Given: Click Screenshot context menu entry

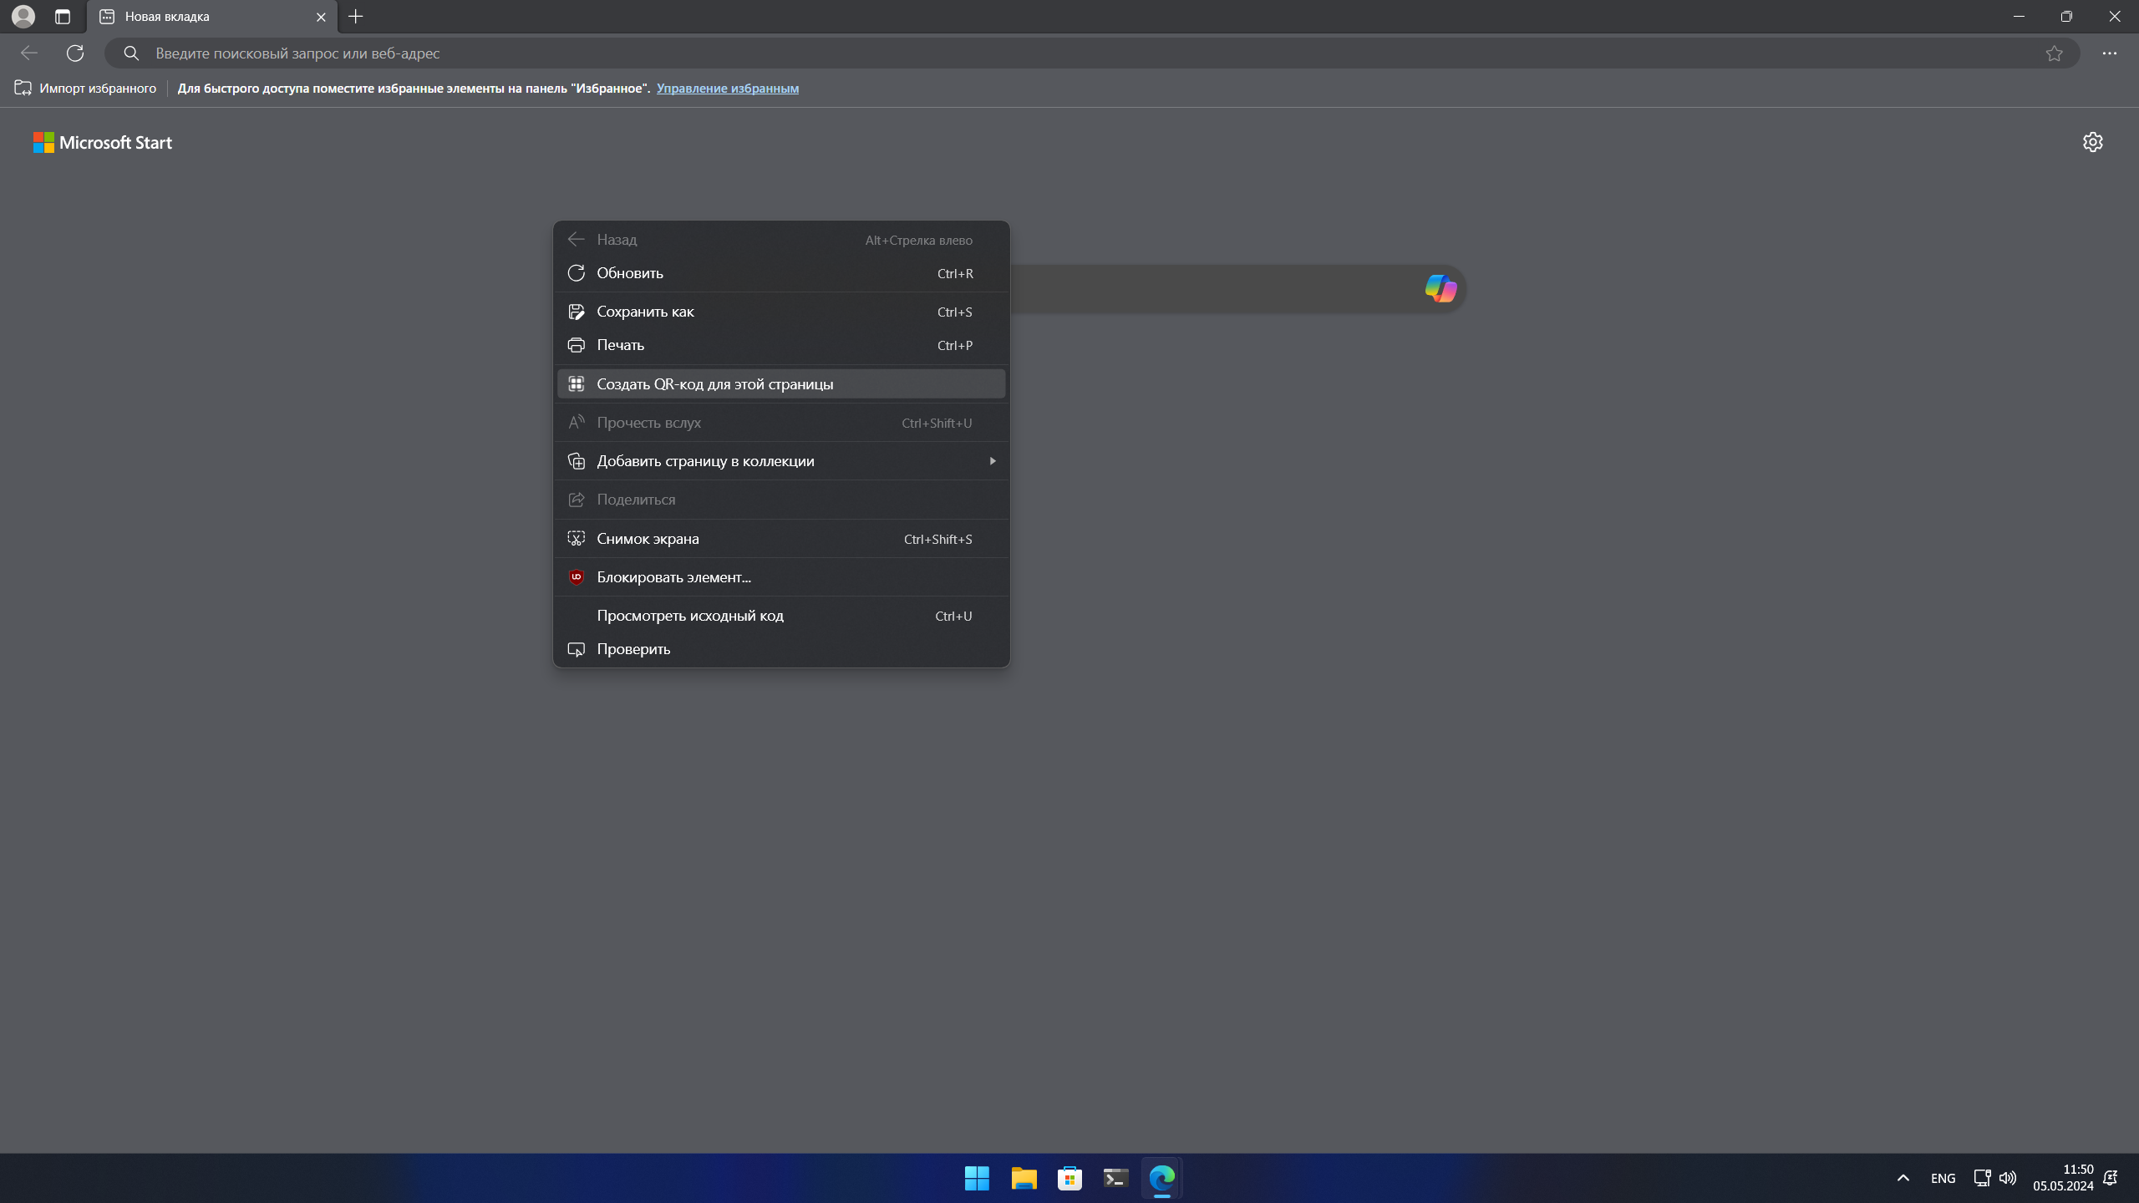Looking at the screenshot, I should [x=648, y=539].
